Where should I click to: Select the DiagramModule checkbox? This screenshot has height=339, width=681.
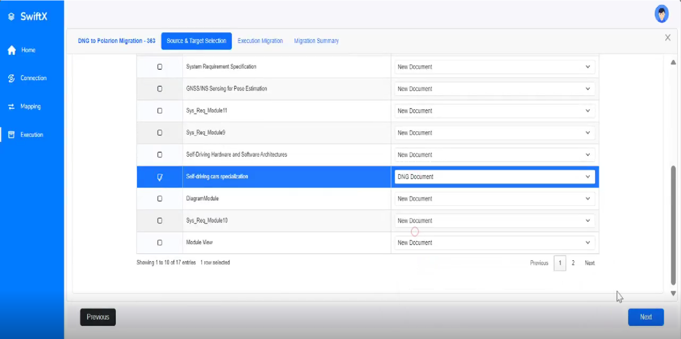(159, 198)
